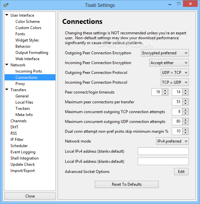
Task: Maximize the Tixati Settings window
Action: coord(179,4)
